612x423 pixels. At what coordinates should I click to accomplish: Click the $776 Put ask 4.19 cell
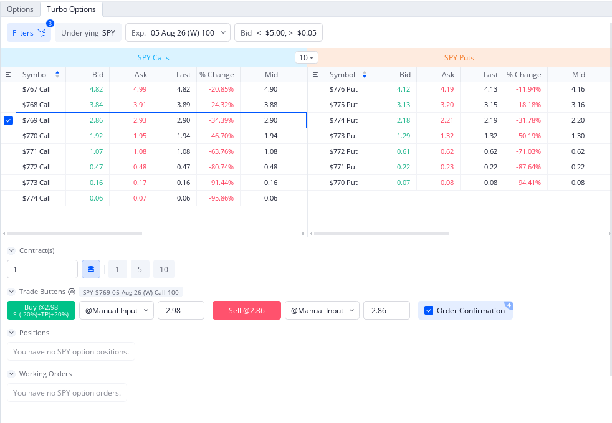coord(438,89)
